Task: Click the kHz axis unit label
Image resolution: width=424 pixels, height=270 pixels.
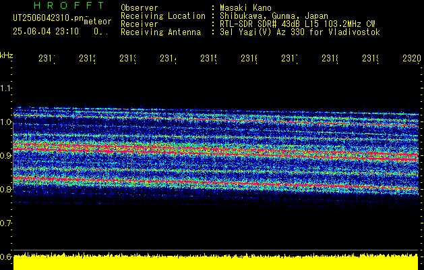Action: coord(6,55)
